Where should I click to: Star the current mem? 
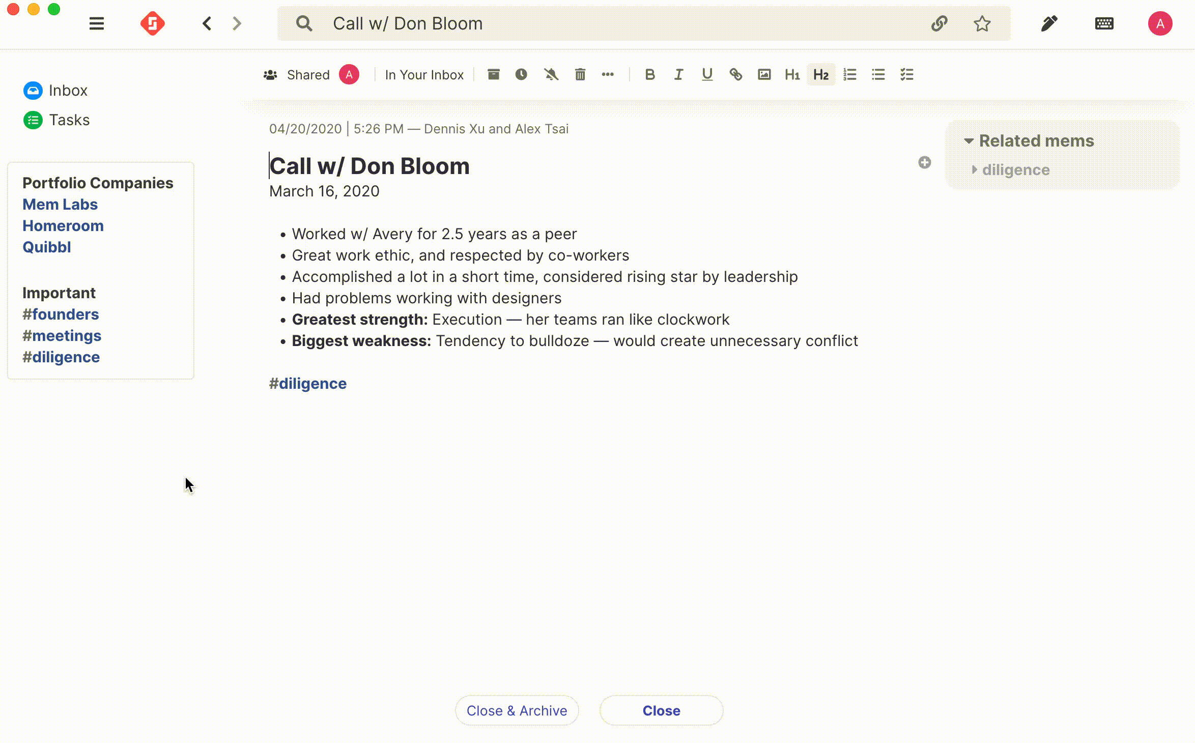coord(982,23)
